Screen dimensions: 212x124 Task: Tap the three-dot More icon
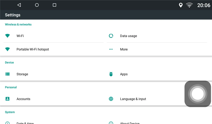[111, 49]
